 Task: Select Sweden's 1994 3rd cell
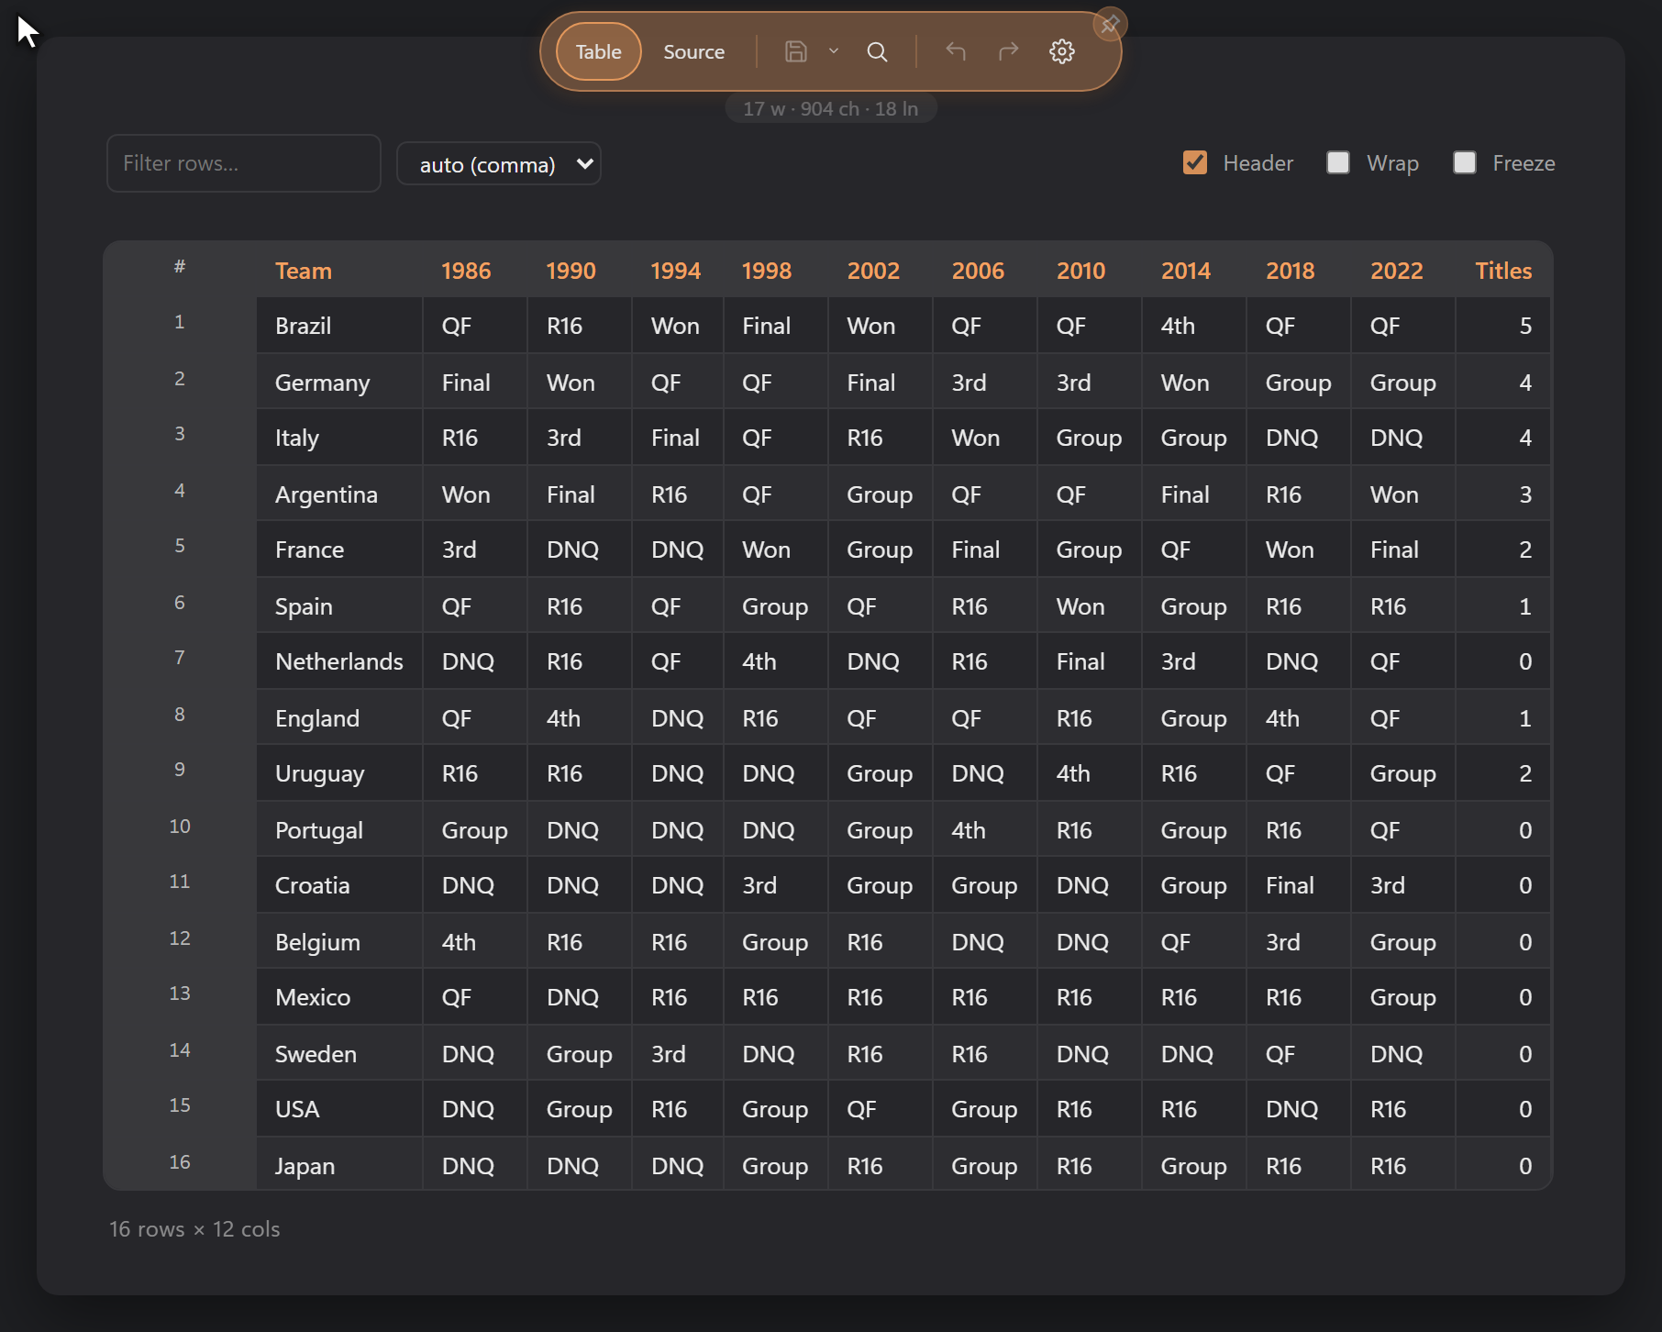pyautogui.click(x=678, y=1054)
